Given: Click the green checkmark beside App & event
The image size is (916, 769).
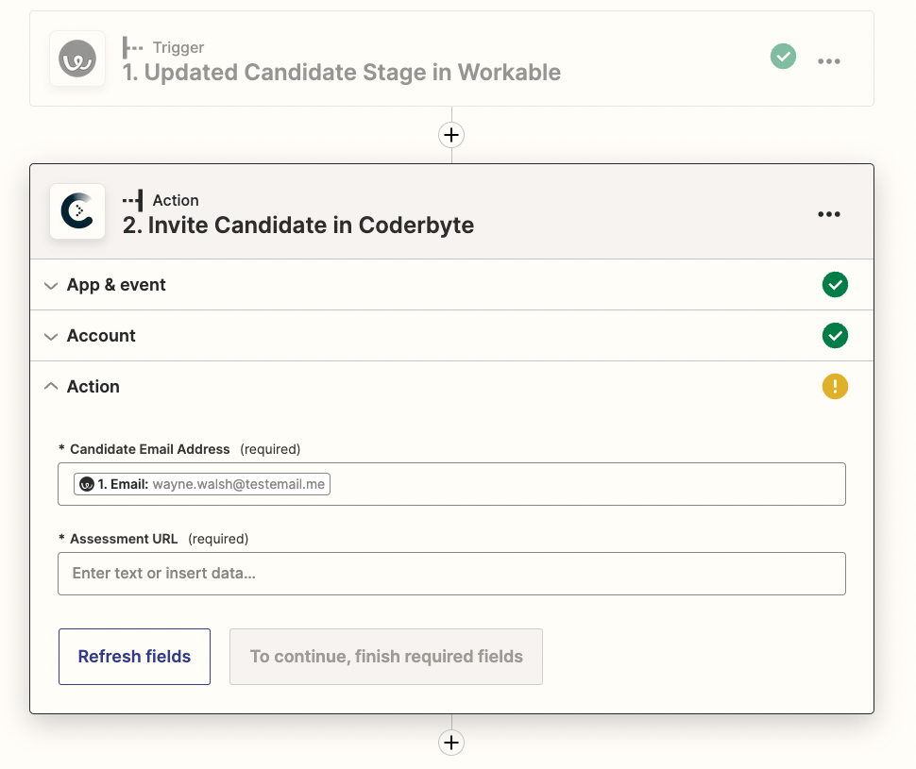Looking at the screenshot, I should [835, 285].
